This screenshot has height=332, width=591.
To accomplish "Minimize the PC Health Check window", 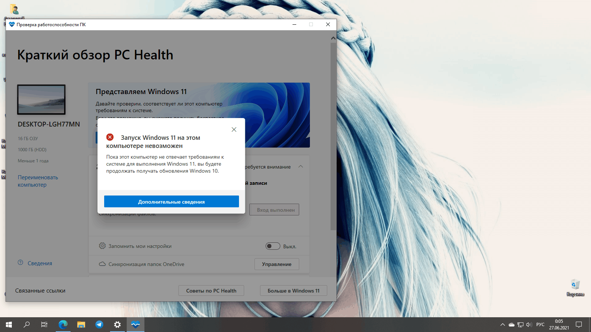I will [294, 24].
